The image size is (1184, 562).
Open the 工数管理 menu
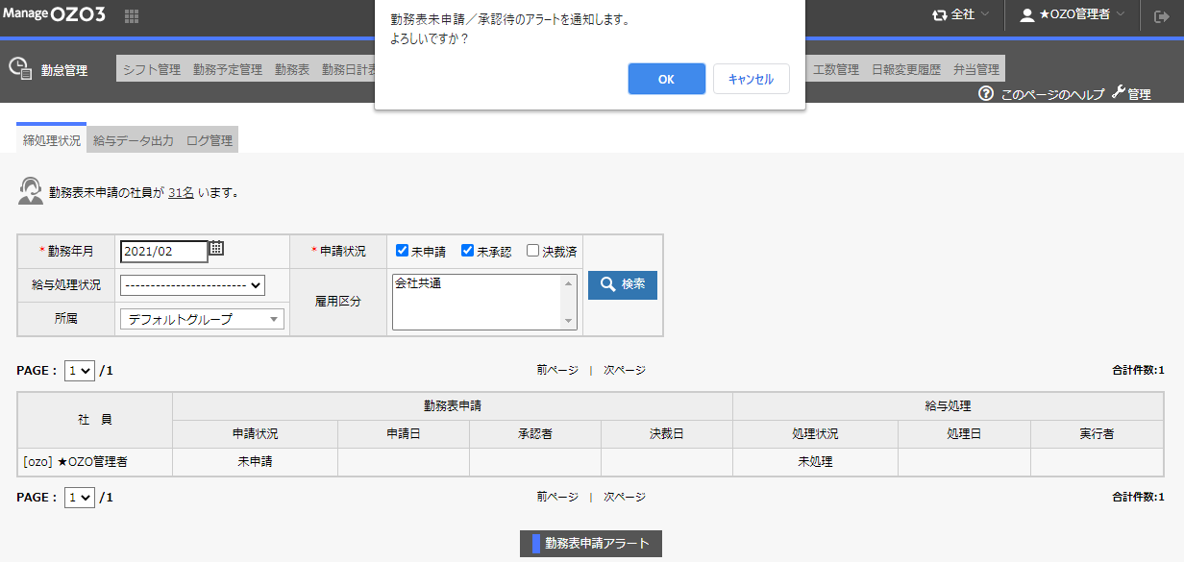[836, 69]
